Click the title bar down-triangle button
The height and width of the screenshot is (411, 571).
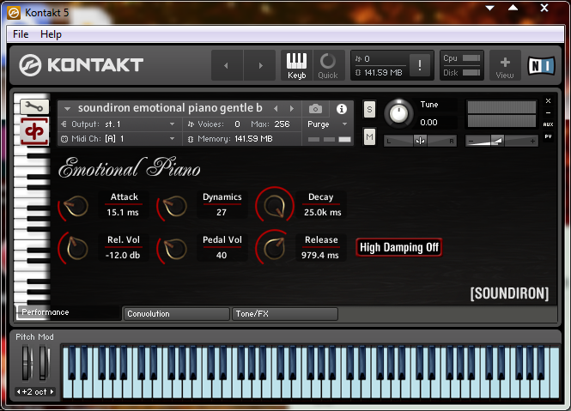[x=490, y=8]
